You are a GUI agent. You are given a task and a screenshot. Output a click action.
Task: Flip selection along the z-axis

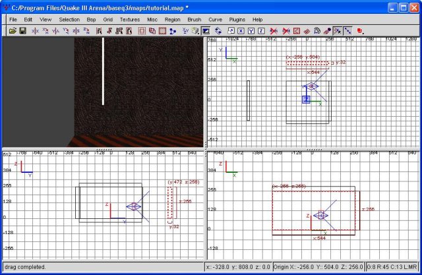[76, 31]
